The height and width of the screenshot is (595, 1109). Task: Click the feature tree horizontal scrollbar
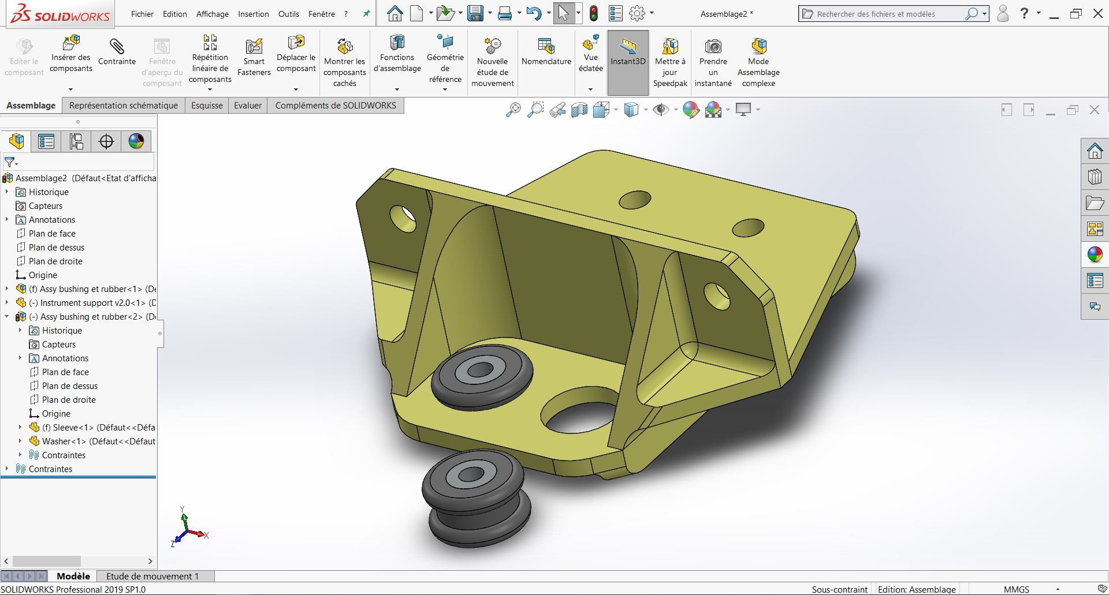(46, 561)
